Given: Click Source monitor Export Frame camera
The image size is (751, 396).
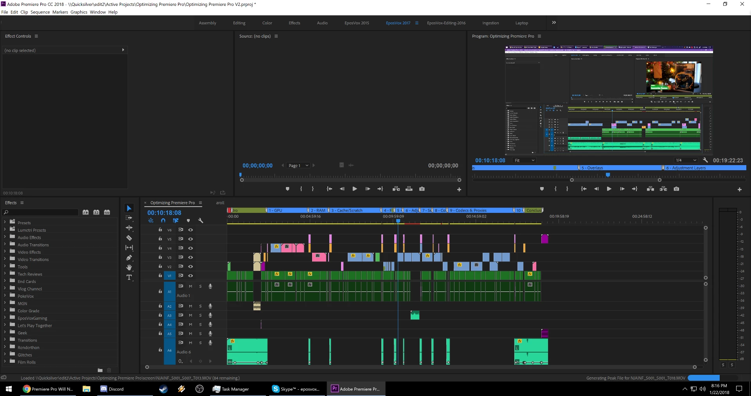Looking at the screenshot, I should [x=422, y=189].
